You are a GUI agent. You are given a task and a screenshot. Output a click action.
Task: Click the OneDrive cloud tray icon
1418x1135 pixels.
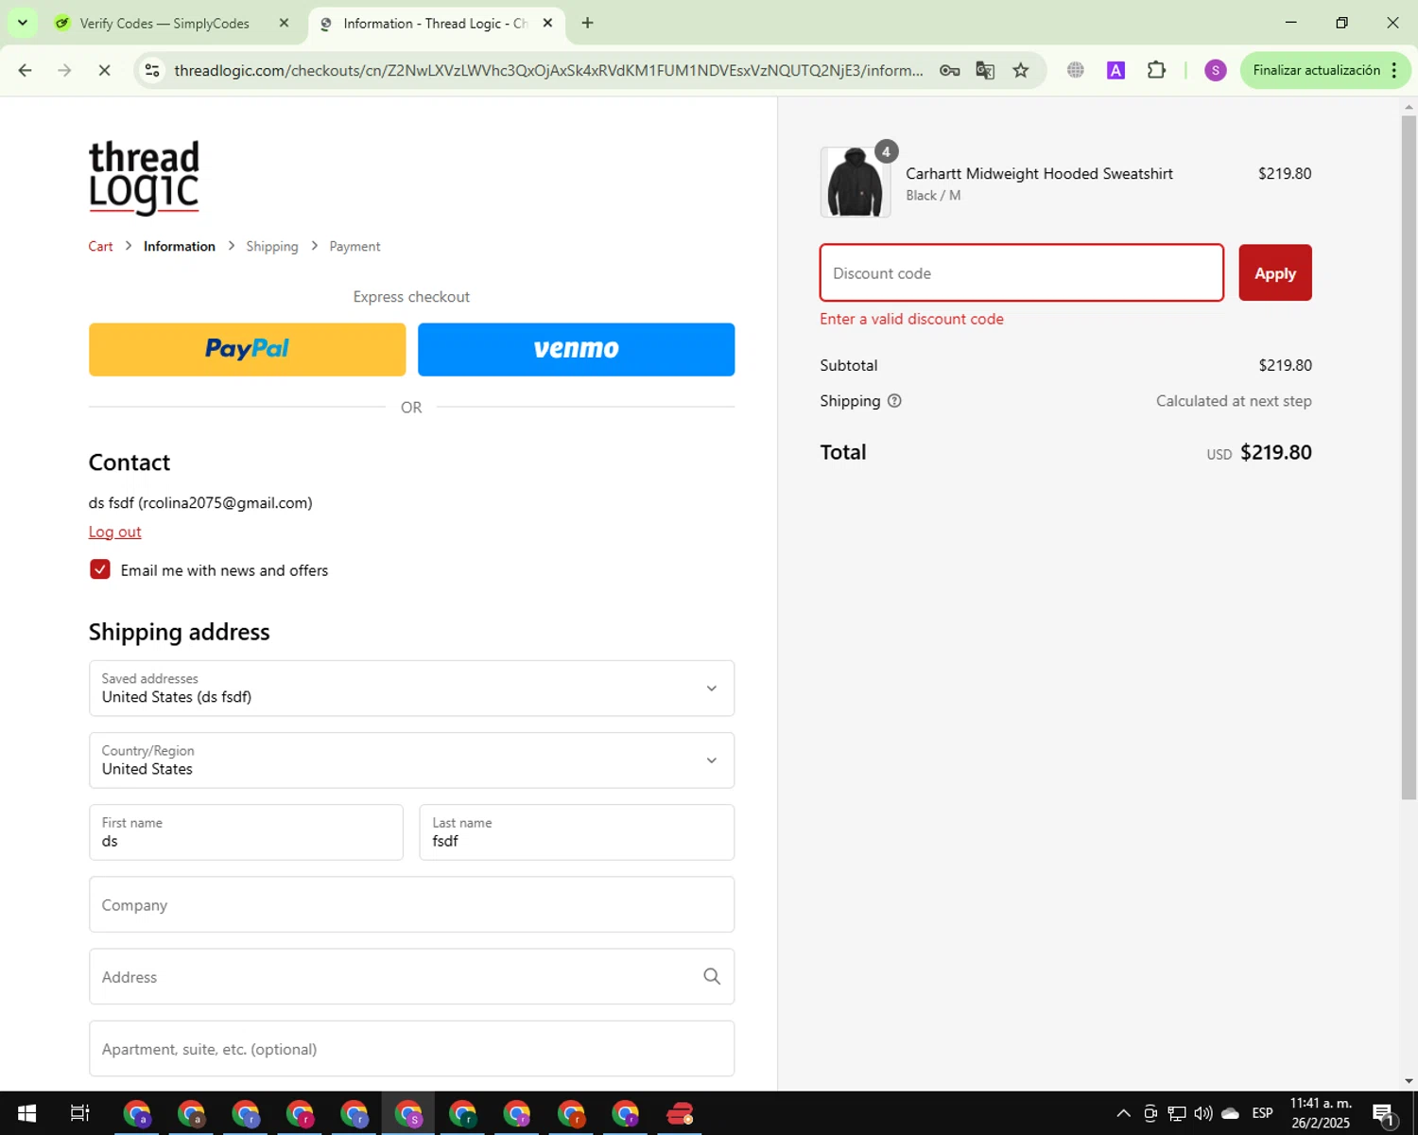[1230, 1113]
